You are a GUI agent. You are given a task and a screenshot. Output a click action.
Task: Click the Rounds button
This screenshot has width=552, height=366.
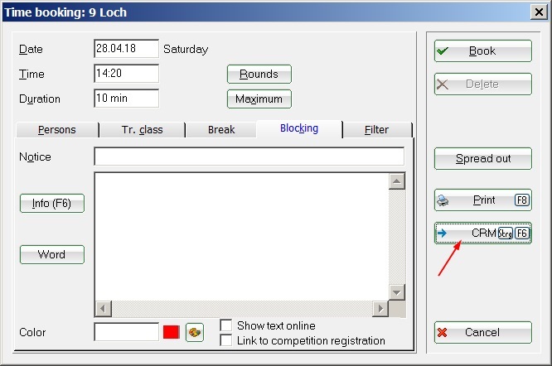[x=259, y=75]
